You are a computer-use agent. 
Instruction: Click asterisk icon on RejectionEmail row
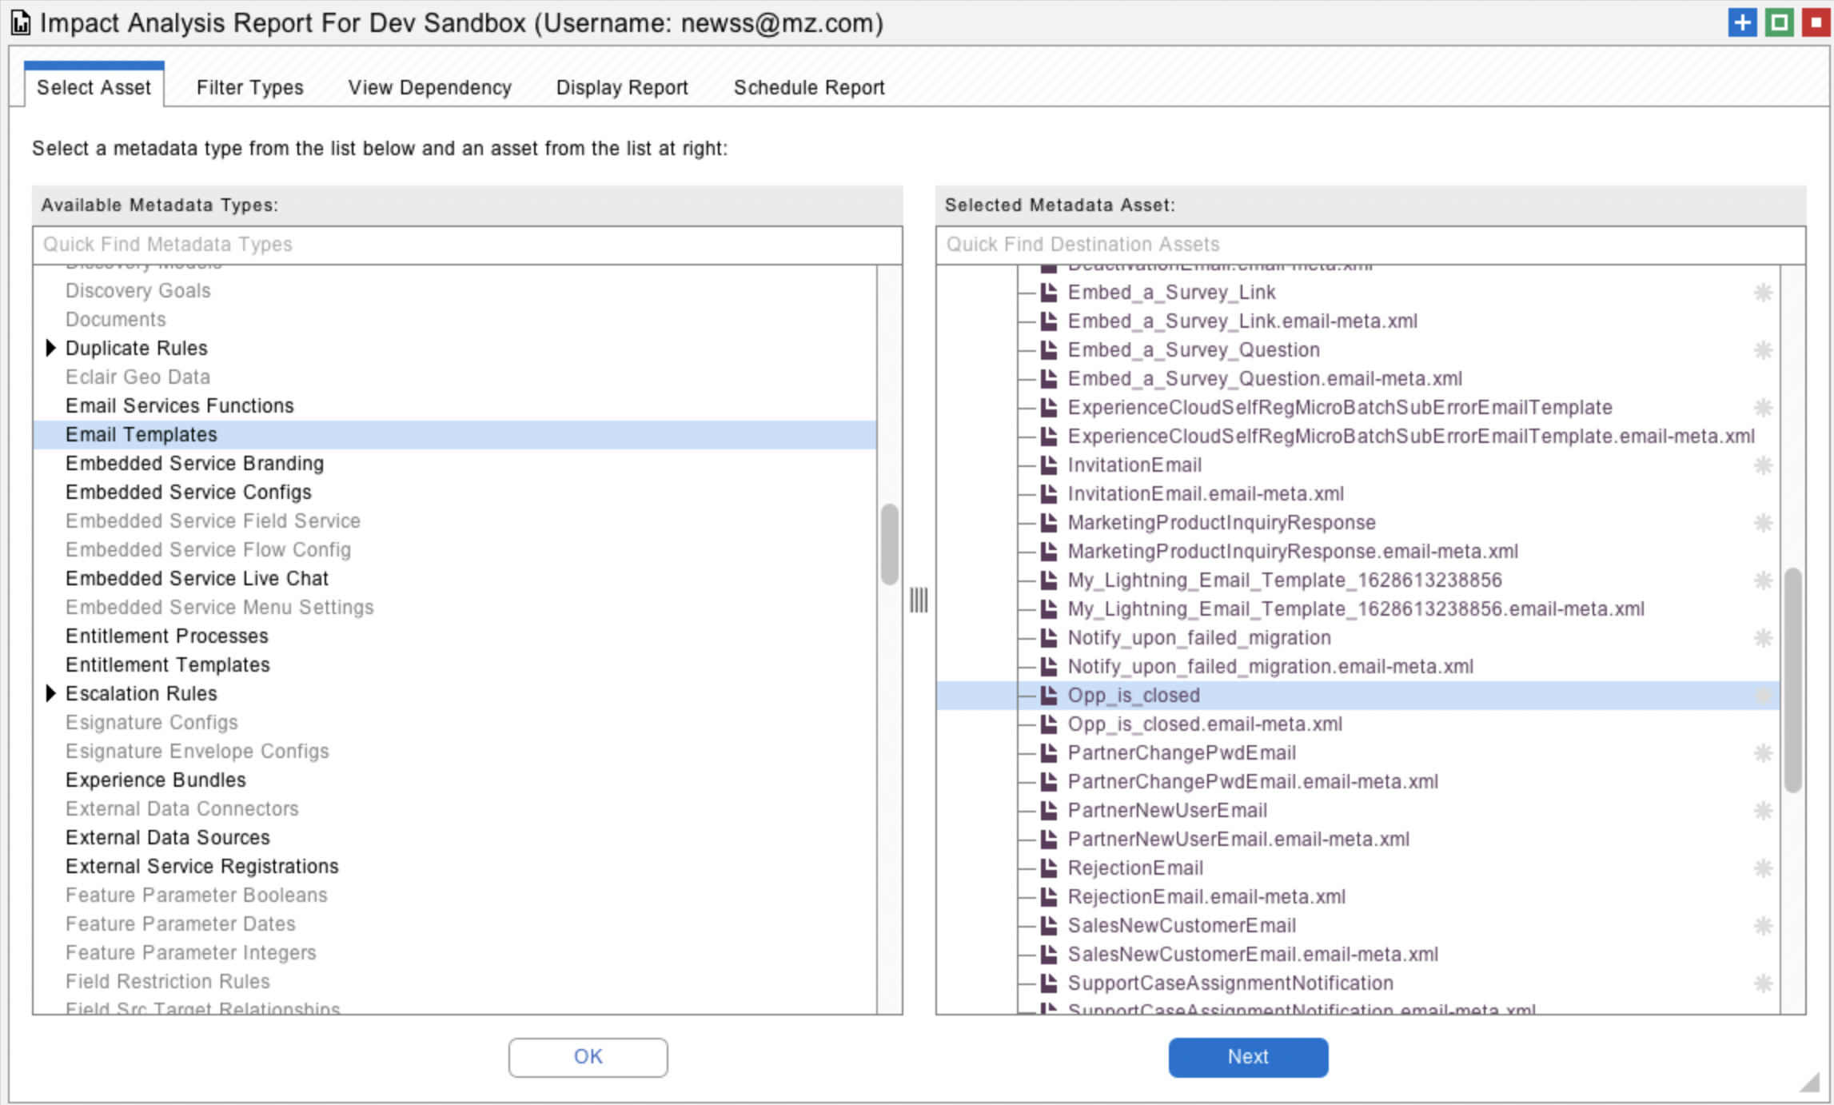pyautogui.click(x=1763, y=868)
